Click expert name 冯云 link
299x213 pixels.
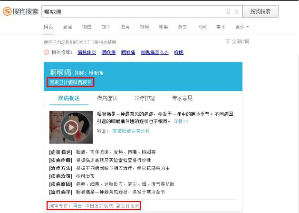pyautogui.click(x=77, y=206)
